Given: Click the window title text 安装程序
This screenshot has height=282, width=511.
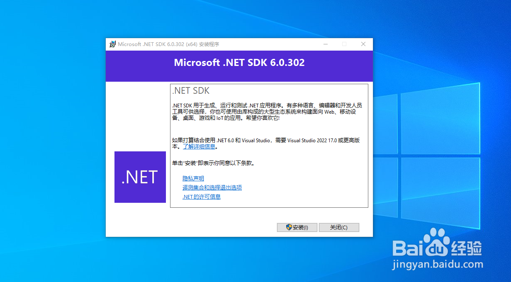Looking at the screenshot, I should 209,44.
